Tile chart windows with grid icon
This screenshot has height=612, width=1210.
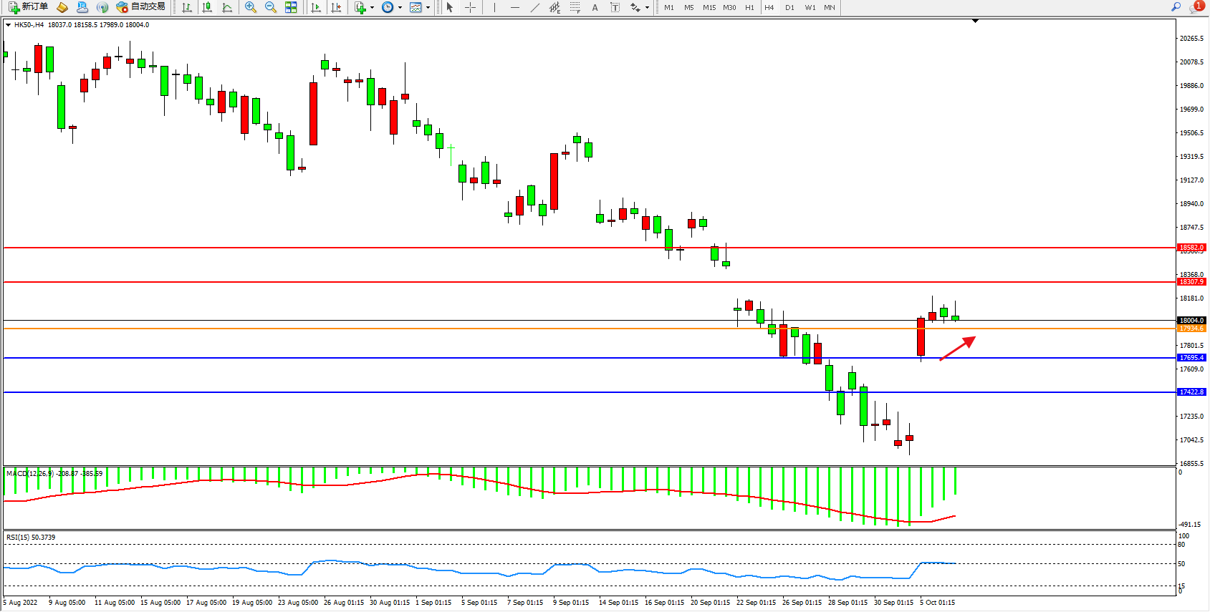[x=291, y=7]
